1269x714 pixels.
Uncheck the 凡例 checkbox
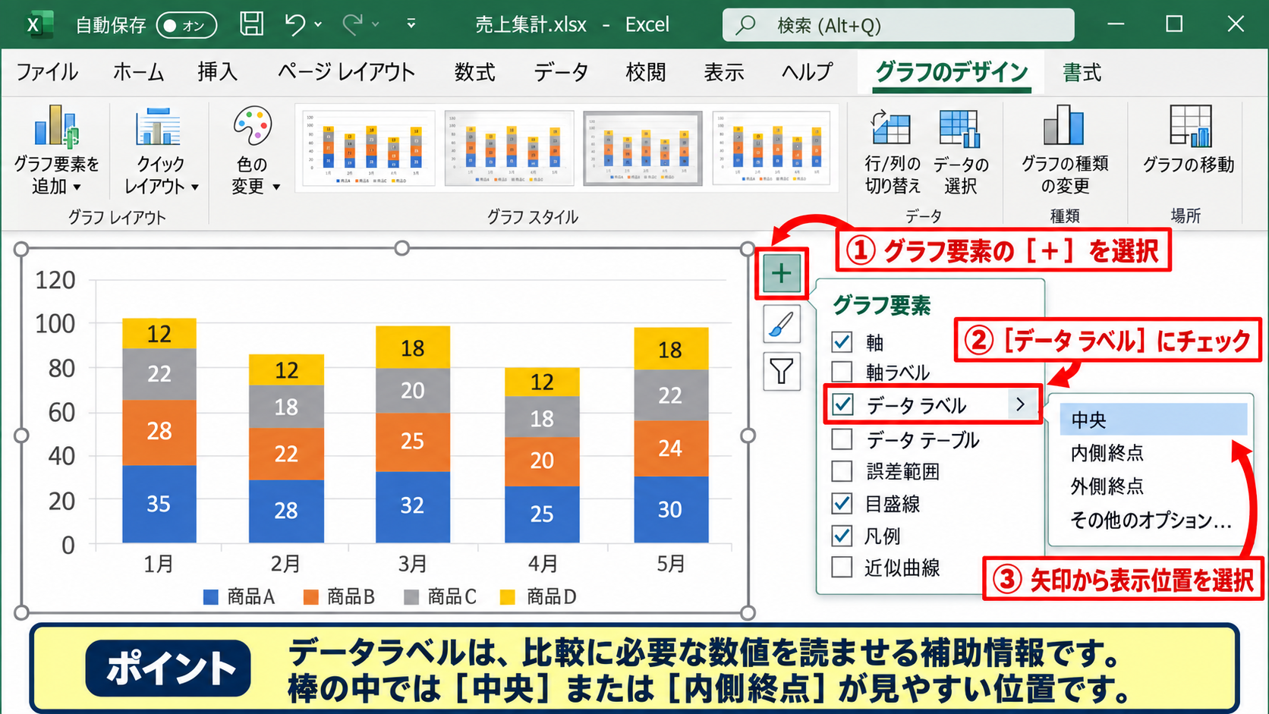tap(842, 536)
